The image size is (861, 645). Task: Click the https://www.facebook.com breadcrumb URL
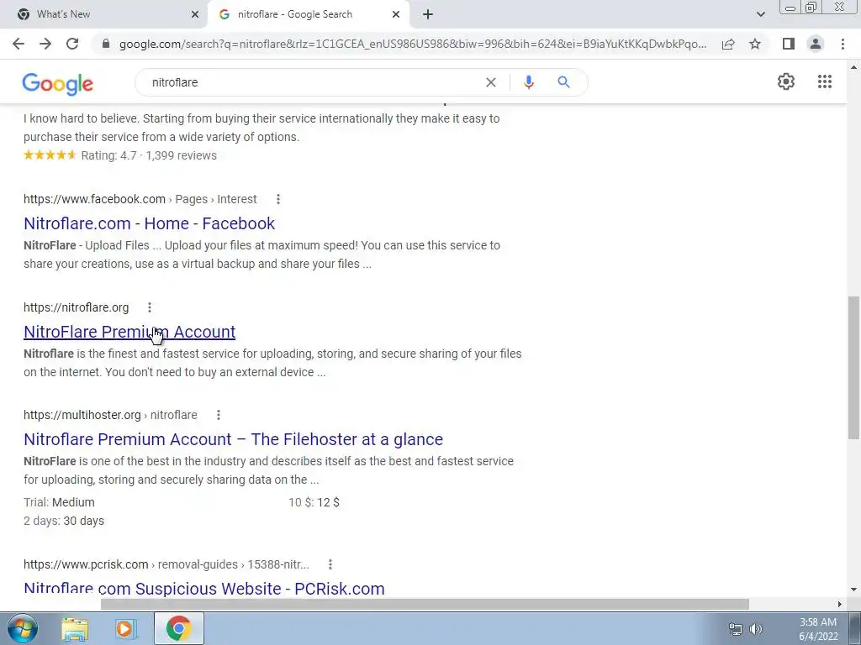94,199
